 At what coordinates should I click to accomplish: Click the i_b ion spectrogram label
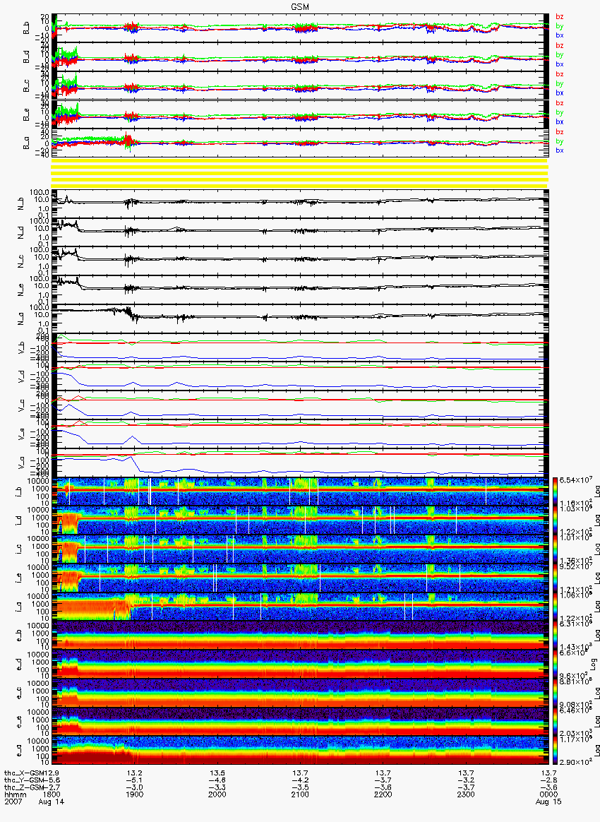click(x=18, y=492)
